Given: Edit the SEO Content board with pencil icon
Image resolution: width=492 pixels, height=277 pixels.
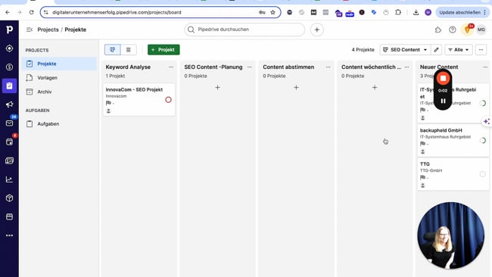Looking at the screenshot, I should pyautogui.click(x=436, y=49).
